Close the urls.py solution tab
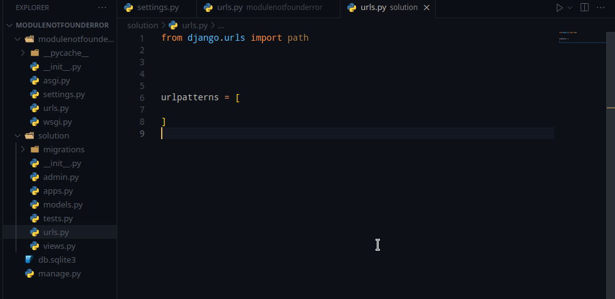The image size is (615, 299). (427, 8)
